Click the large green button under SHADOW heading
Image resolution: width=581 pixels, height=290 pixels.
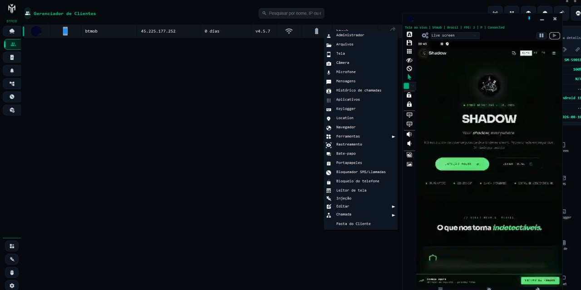coord(462,164)
